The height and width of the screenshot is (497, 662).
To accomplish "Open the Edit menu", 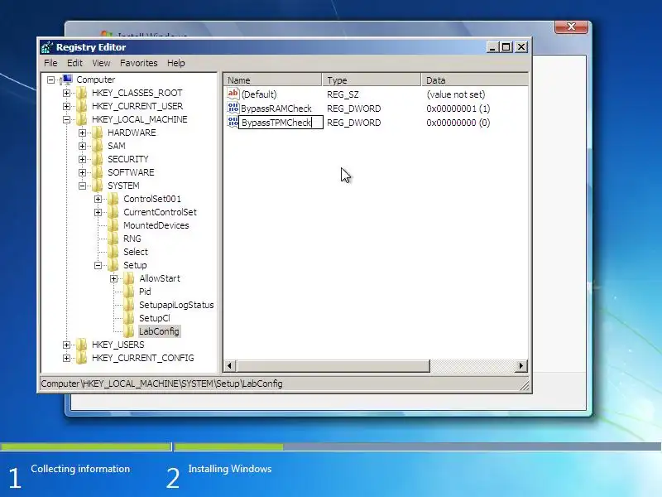I will coord(74,63).
